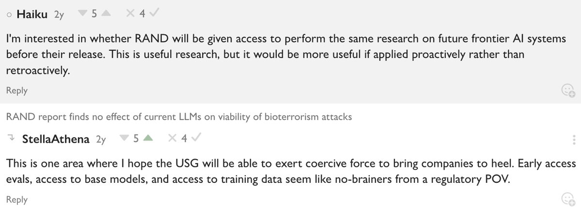Open the RAND report post title
This screenshot has width=581, height=207.
pyautogui.click(x=179, y=117)
